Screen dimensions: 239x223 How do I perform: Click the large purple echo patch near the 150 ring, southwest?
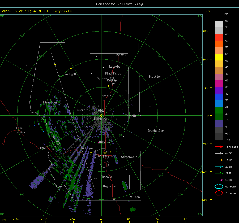coord(37,182)
